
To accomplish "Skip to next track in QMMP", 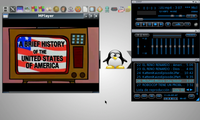I will (x=161, y=24).
